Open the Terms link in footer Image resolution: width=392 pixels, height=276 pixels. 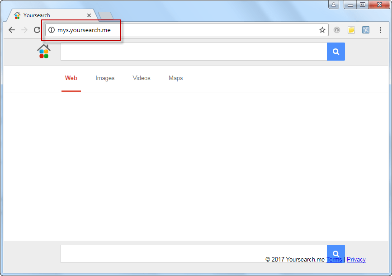334,259
